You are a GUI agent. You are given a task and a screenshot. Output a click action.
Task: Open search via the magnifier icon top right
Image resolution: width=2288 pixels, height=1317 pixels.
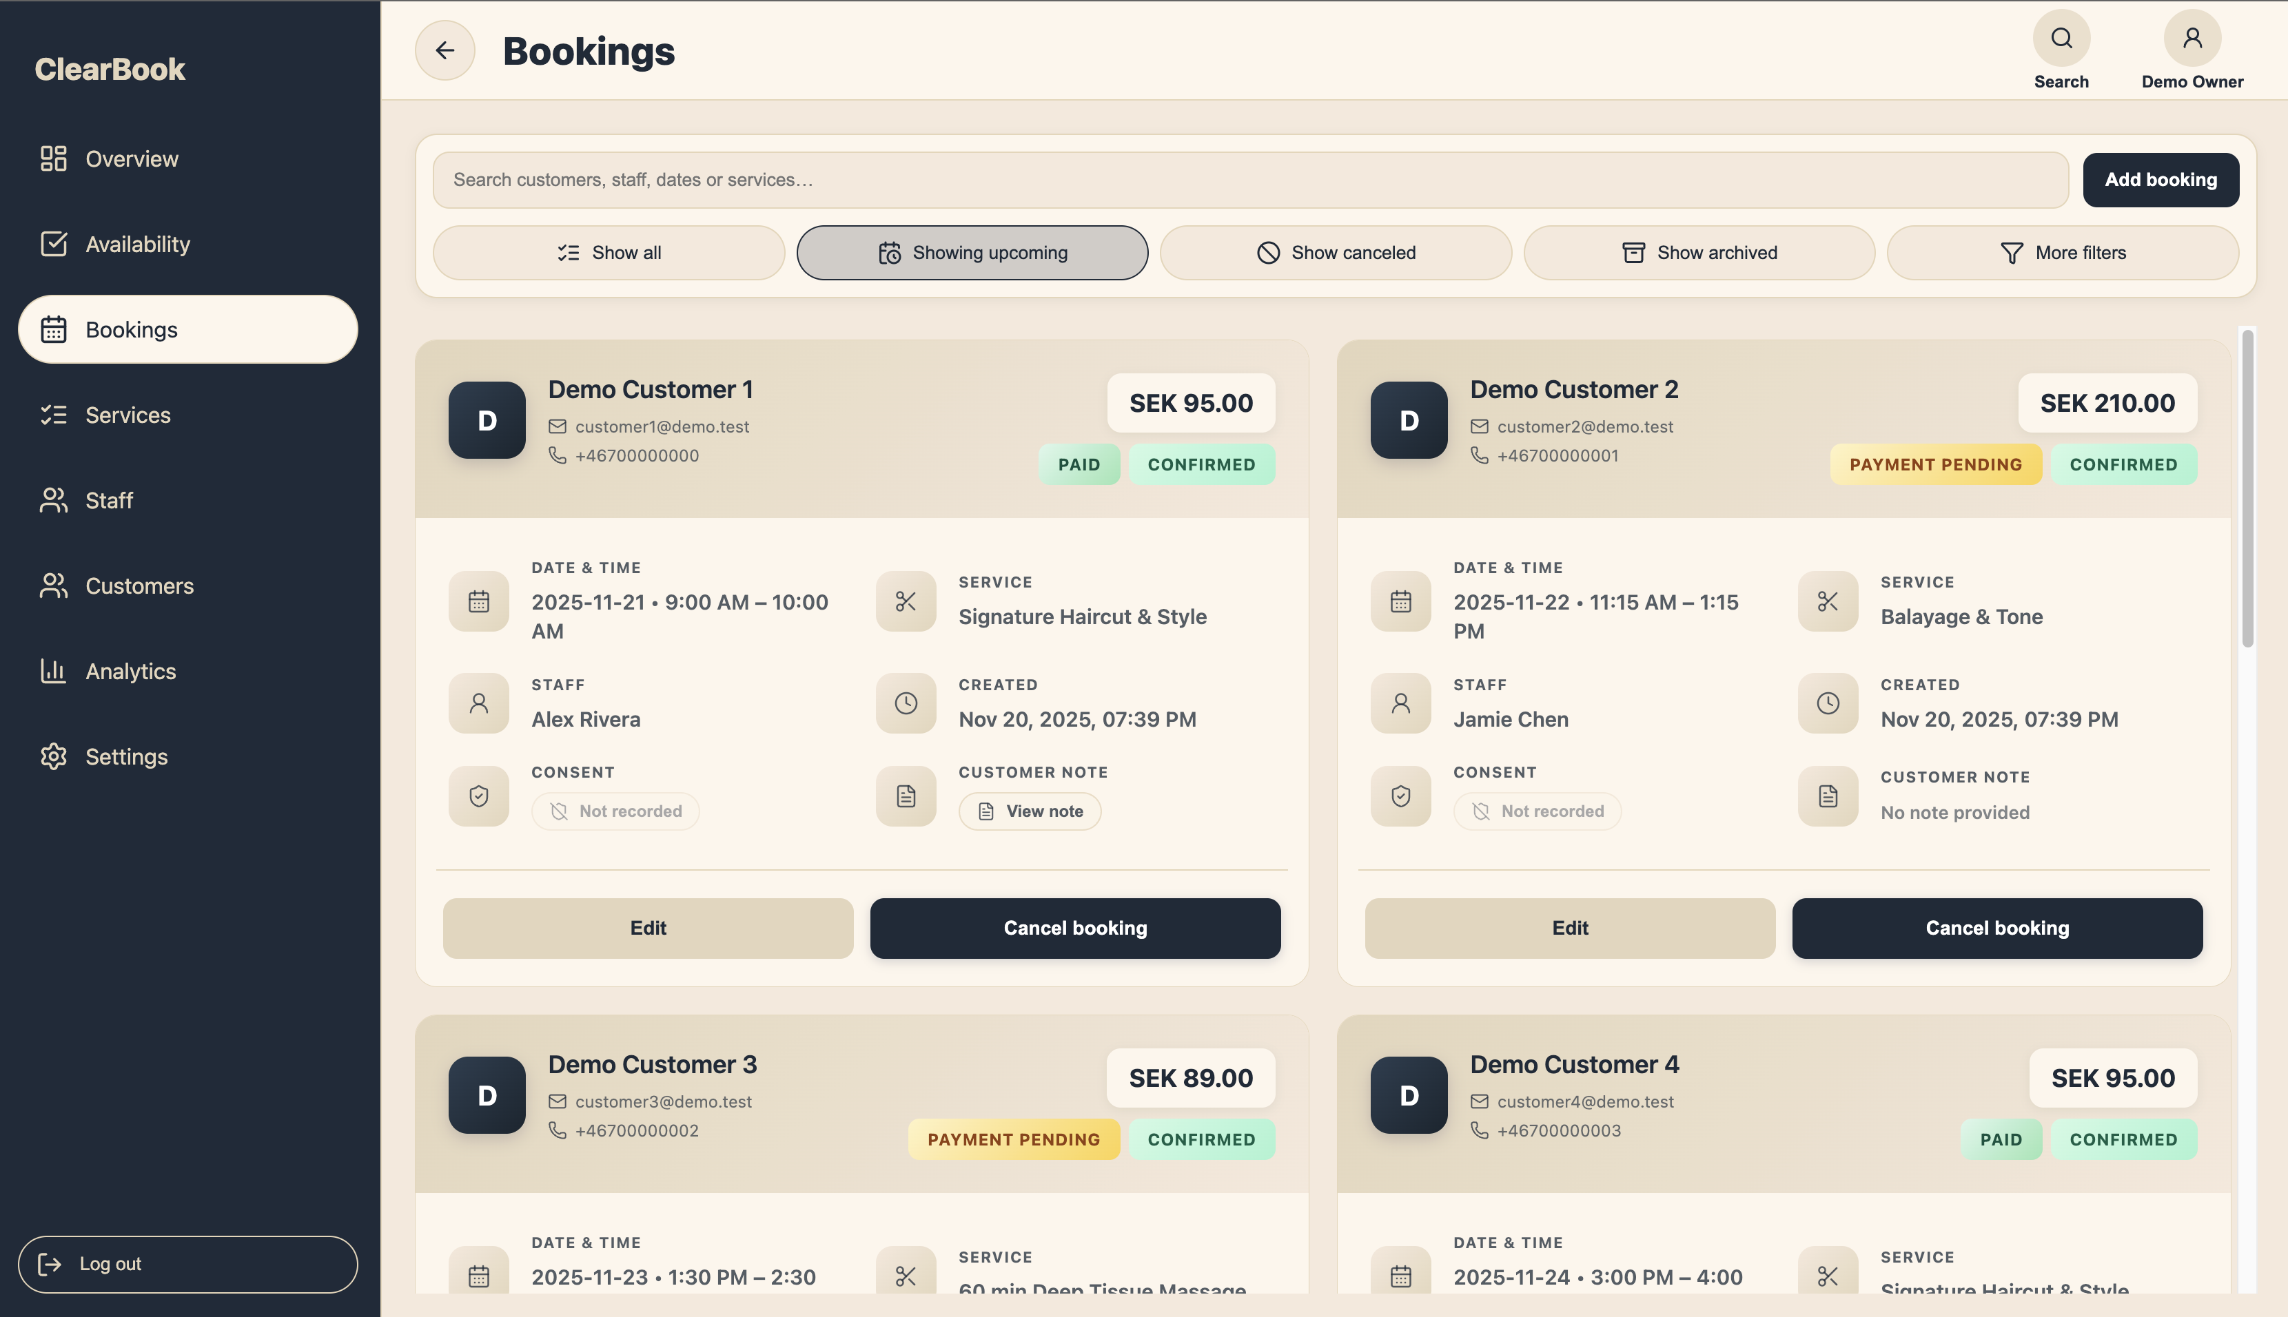[2061, 37]
